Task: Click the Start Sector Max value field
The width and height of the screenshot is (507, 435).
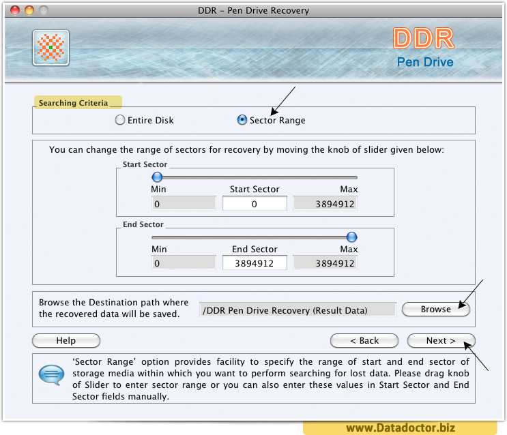Action: pyautogui.click(x=325, y=204)
